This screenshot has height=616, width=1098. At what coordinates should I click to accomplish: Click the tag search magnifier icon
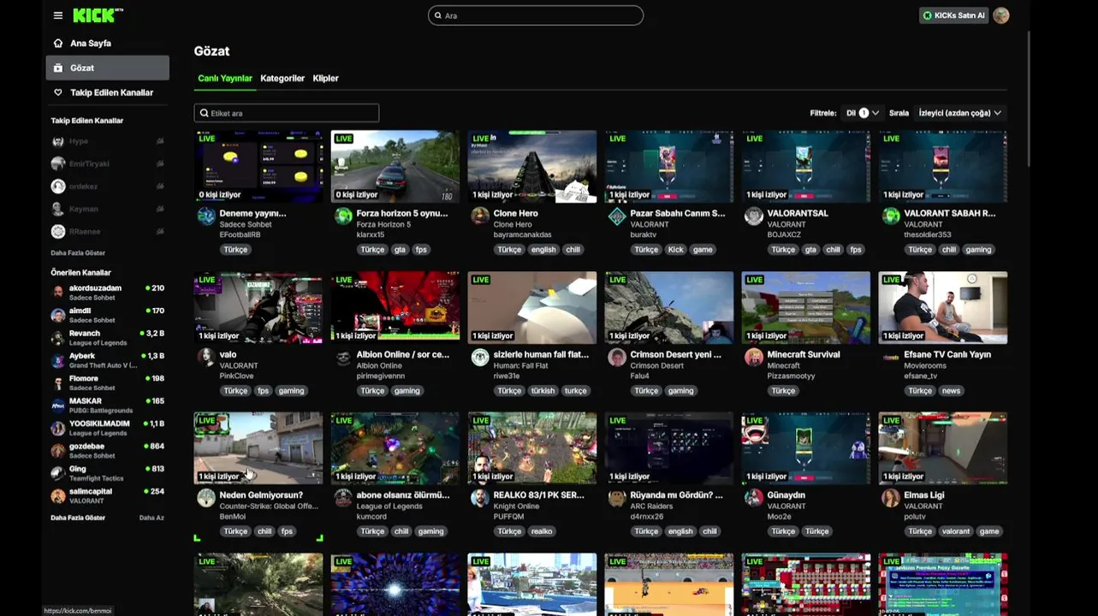[x=204, y=113]
